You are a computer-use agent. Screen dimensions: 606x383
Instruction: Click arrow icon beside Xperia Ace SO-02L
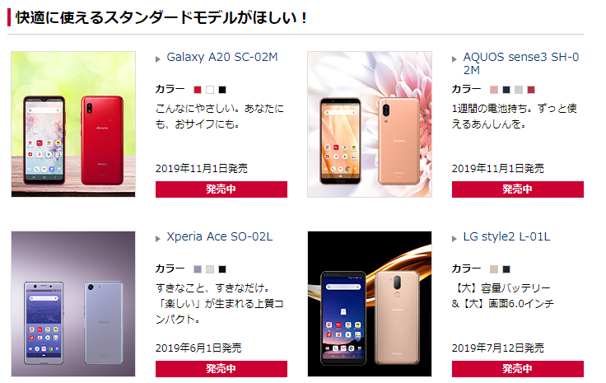pyautogui.click(x=158, y=239)
